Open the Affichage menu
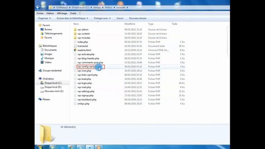Image resolution: width=265 pixels, height=149 pixels. (x=62, y=13)
